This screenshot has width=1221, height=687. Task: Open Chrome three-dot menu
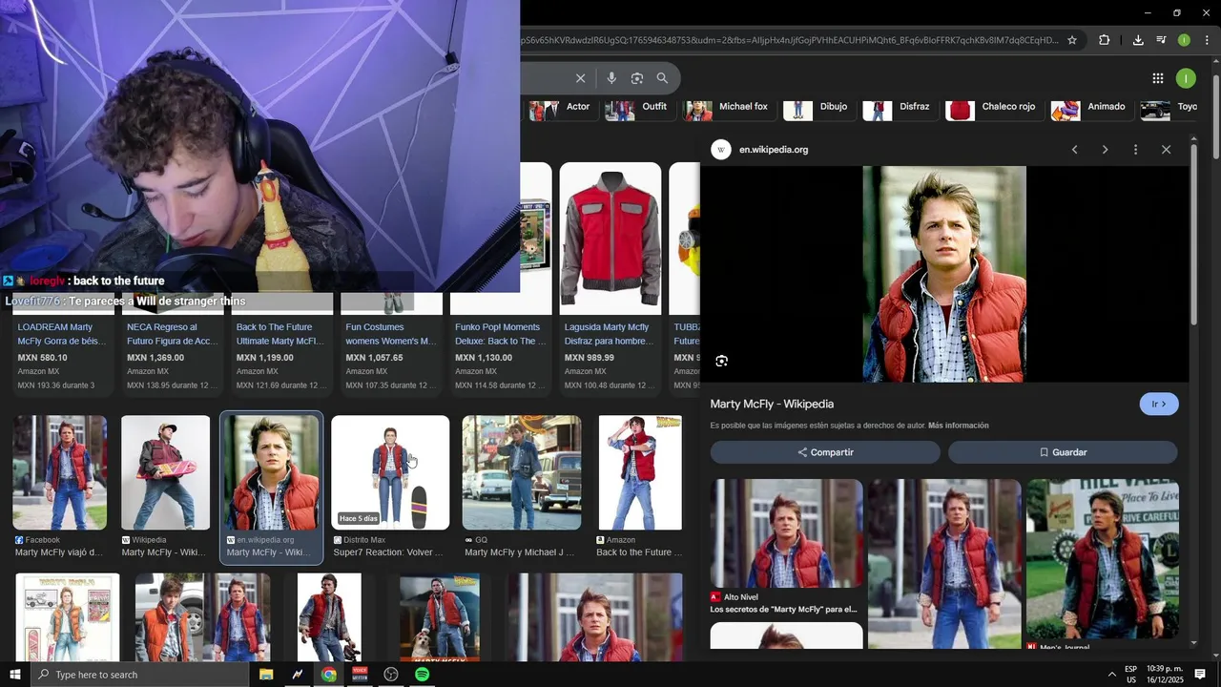pos(1207,40)
